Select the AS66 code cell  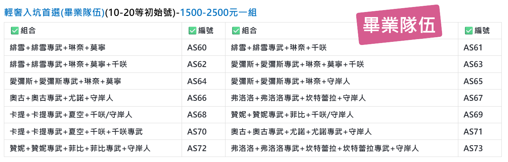203,98
